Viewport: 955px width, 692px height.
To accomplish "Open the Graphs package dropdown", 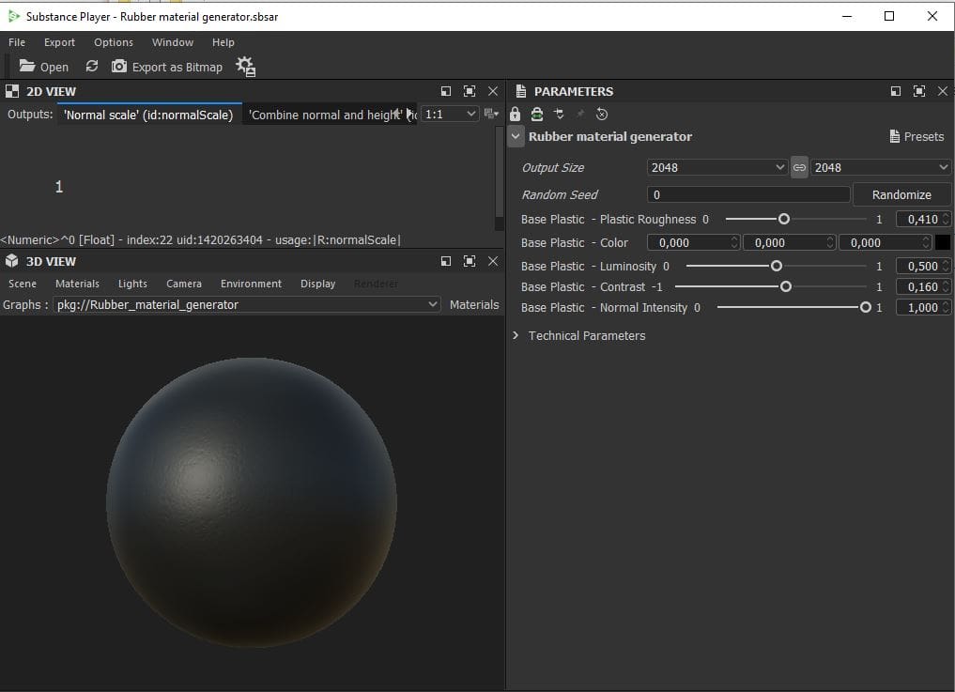I will [x=246, y=304].
